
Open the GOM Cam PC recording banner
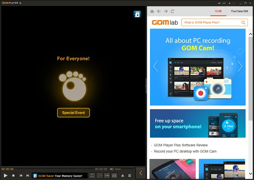click(x=198, y=67)
